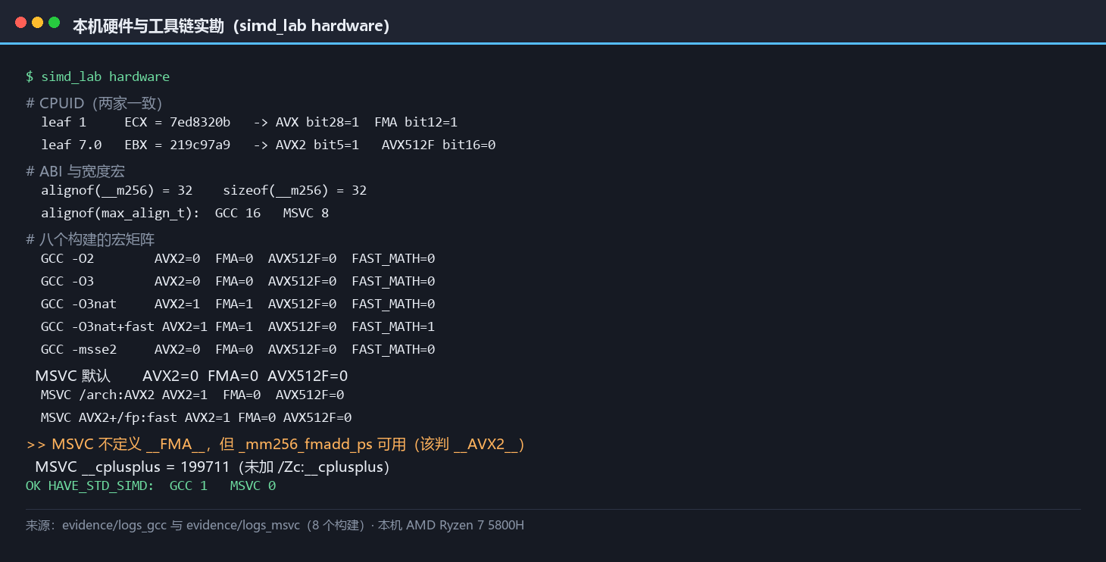Click the "# 八个构建的宏矩阵" section heading
This screenshot has width=1106, height=562.
(90, 239)
